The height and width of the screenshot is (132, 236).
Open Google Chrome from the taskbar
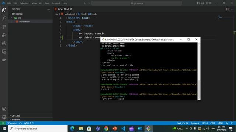click(x=106, y=129)
